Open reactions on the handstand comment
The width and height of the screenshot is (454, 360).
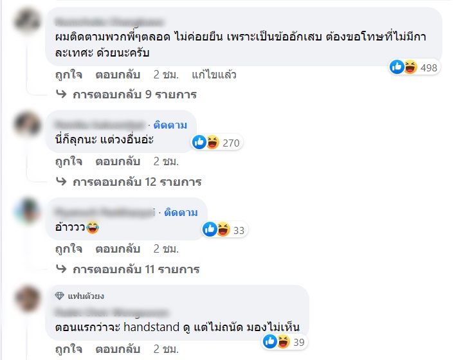tap(277, 342)
